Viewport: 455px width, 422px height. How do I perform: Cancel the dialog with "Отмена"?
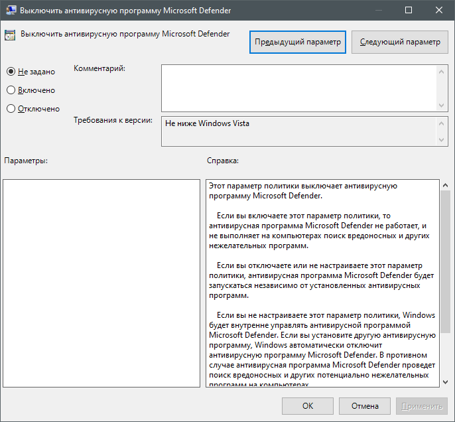[x=365, y=406]
